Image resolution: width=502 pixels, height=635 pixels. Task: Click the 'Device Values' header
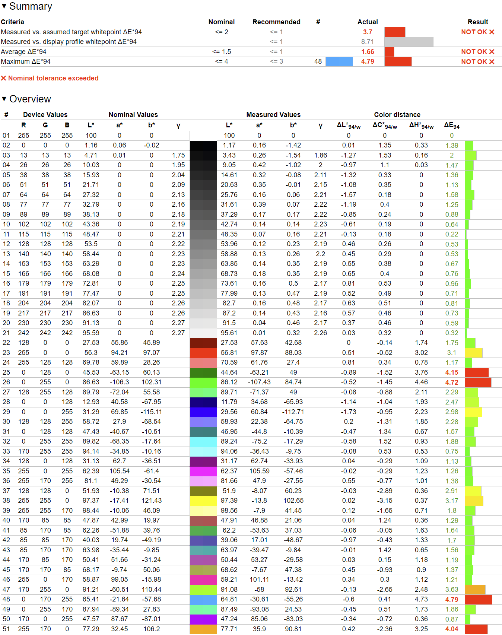click(45, 115)
